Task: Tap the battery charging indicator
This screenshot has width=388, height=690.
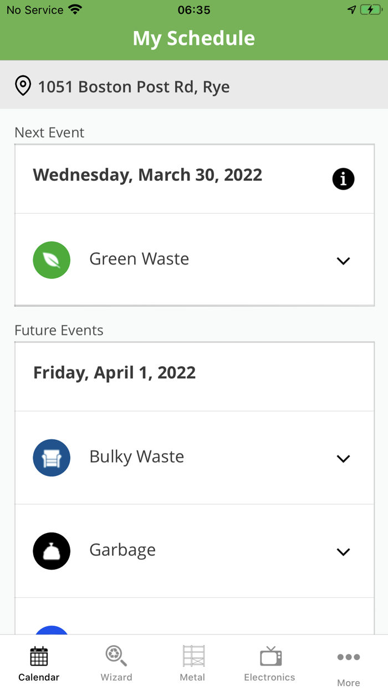Action: [370, 9]
